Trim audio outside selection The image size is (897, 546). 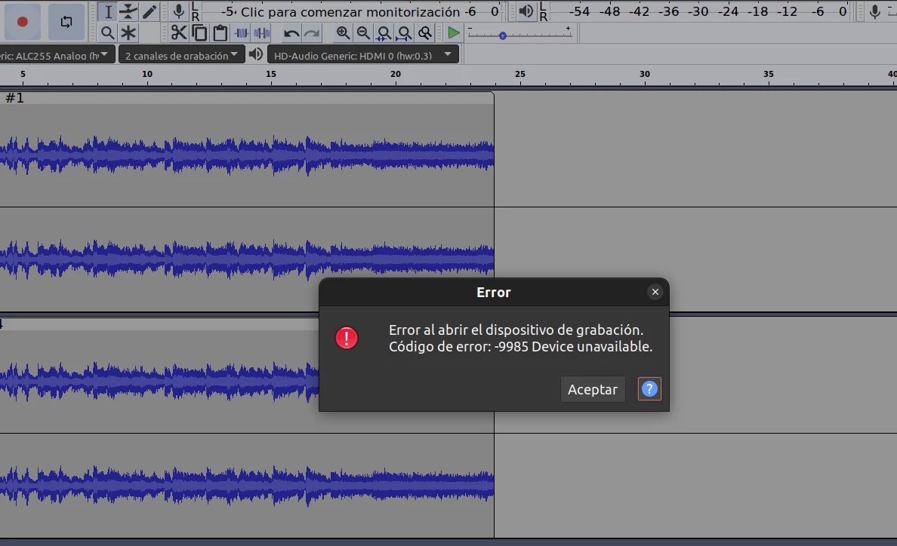[240, 32]
